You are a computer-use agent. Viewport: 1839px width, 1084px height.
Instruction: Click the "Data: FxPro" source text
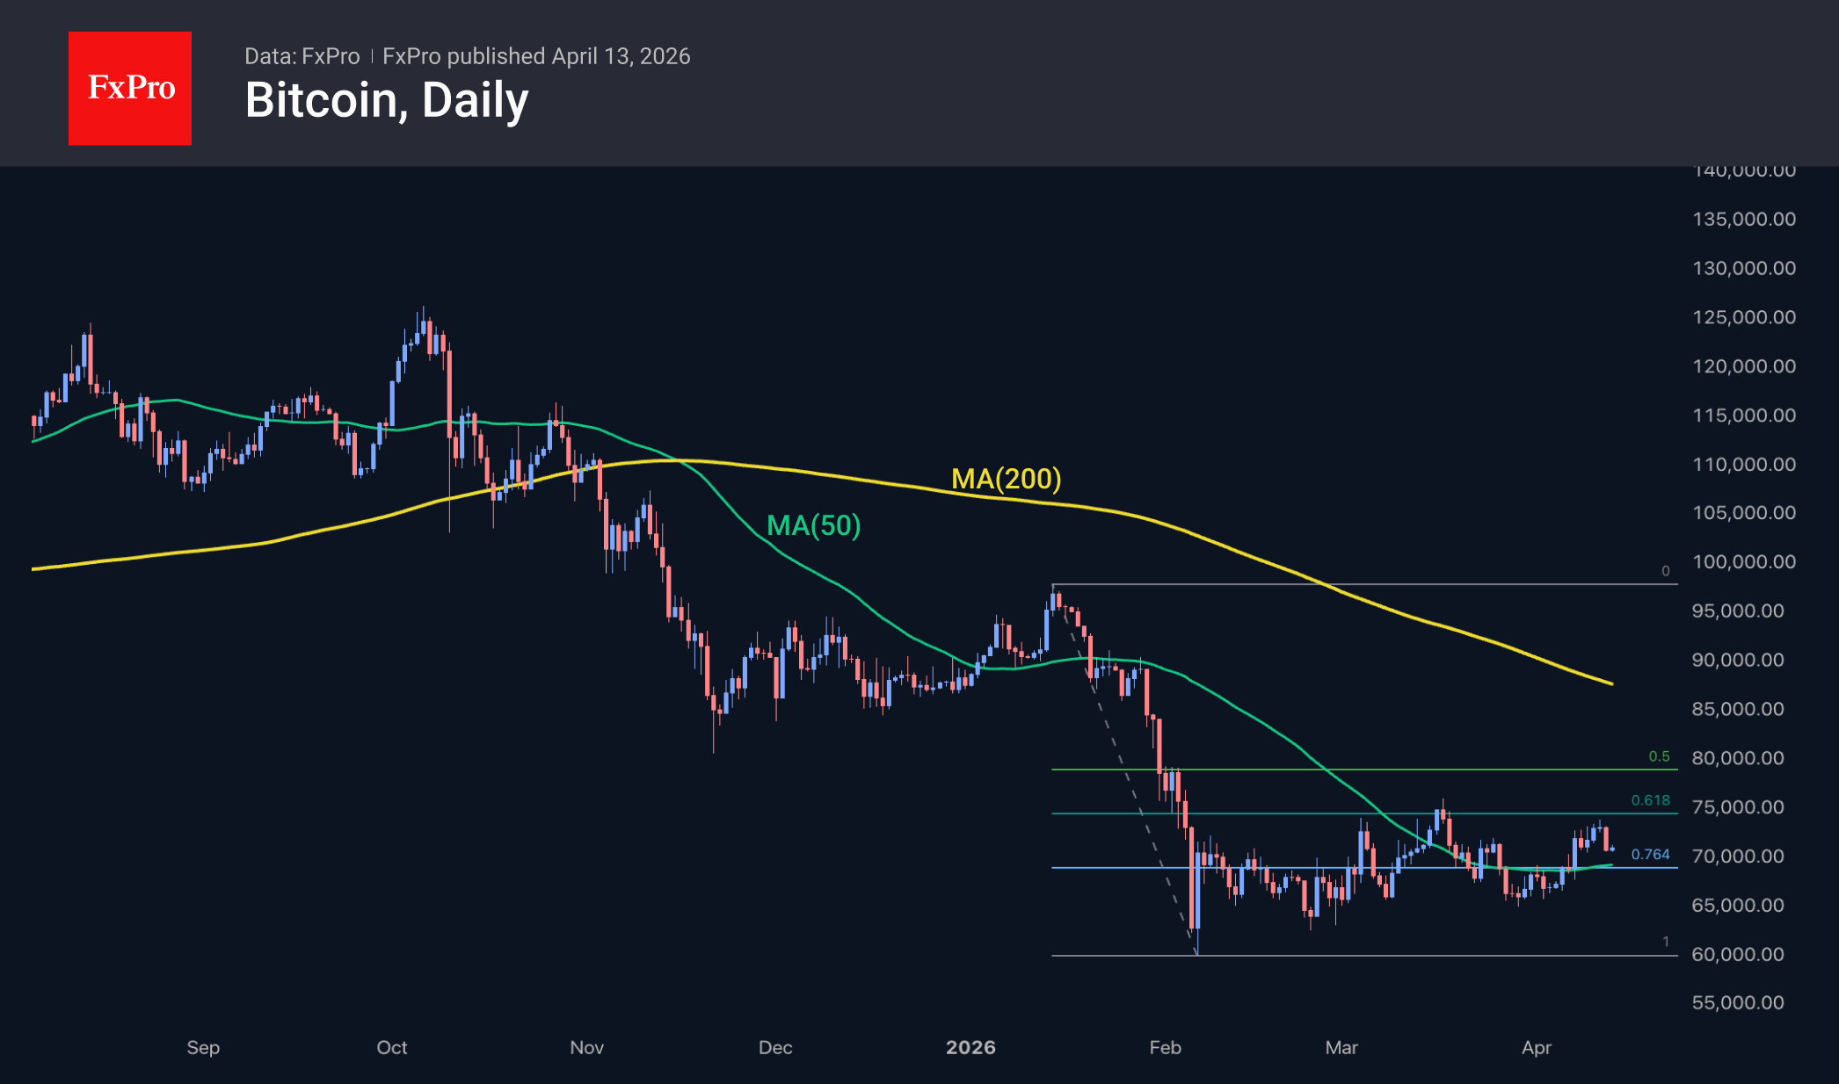[x=302, y=56]
